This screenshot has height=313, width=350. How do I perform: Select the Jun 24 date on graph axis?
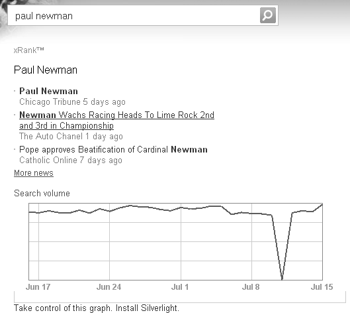click(109, 287)
